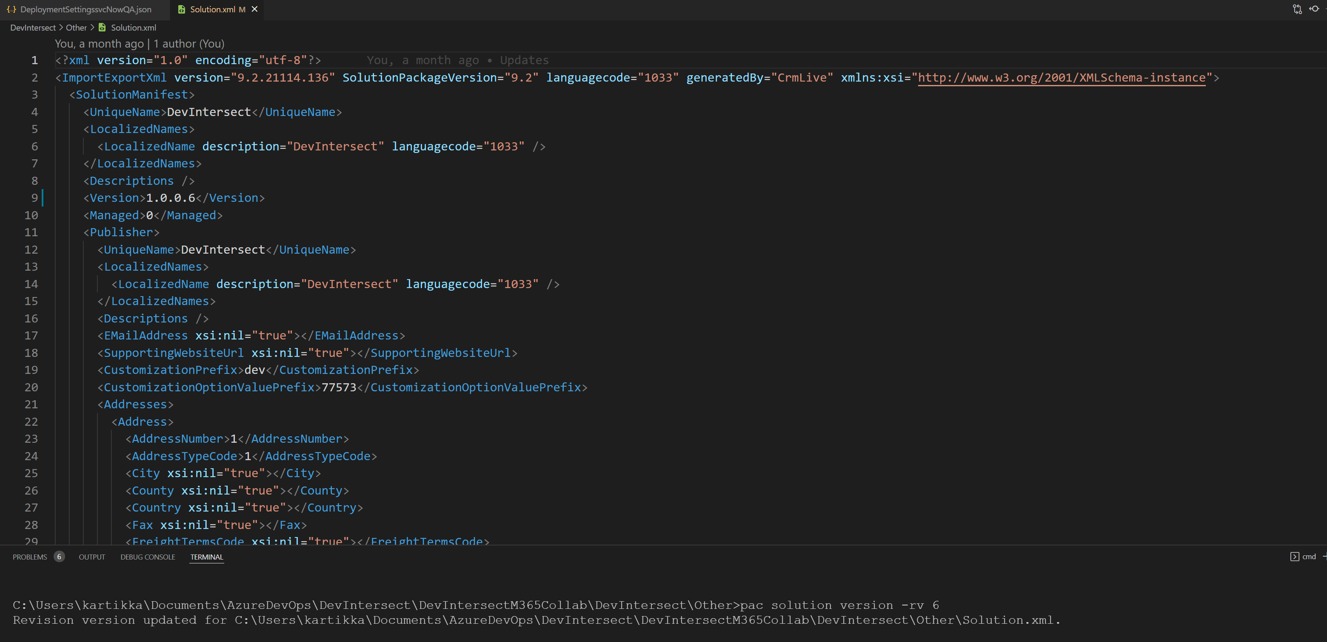Open the PROBLEMS panel tab
This screenshot has height=642, width=1327.
point(30,557)
